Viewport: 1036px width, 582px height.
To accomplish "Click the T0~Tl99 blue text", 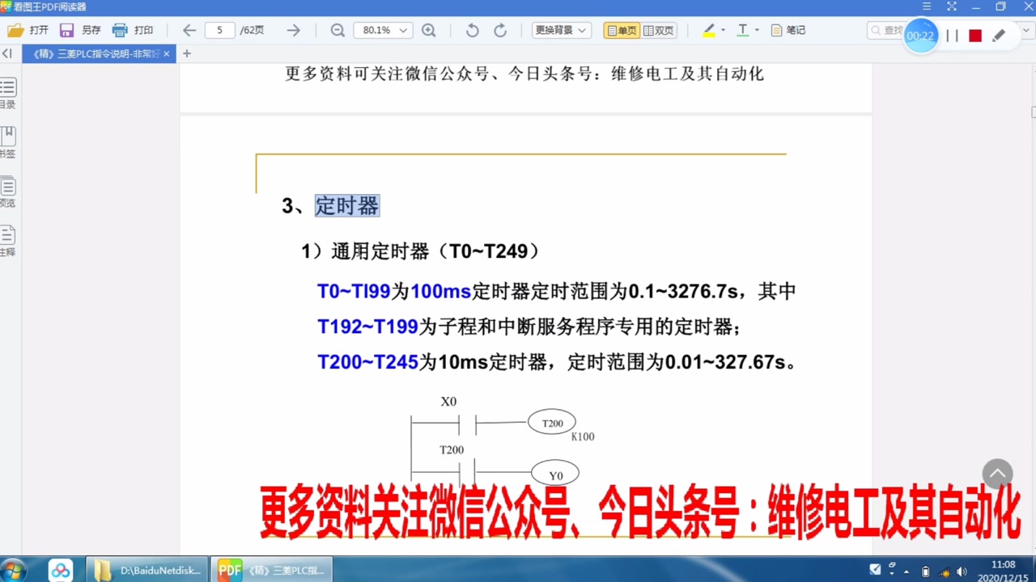I will (354, 291).
